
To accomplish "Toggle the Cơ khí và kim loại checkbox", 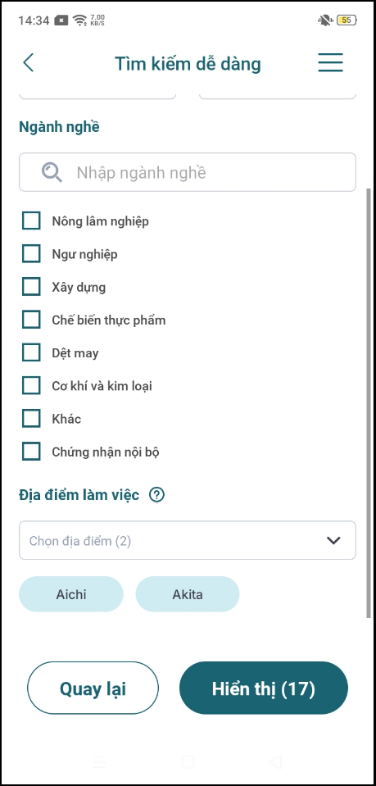I will pos(31,386).
